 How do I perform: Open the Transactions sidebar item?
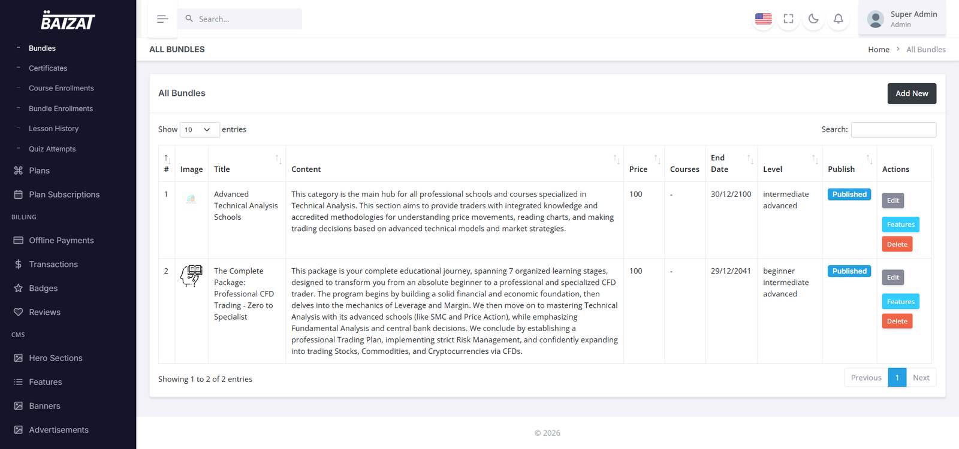pos(53,264)
